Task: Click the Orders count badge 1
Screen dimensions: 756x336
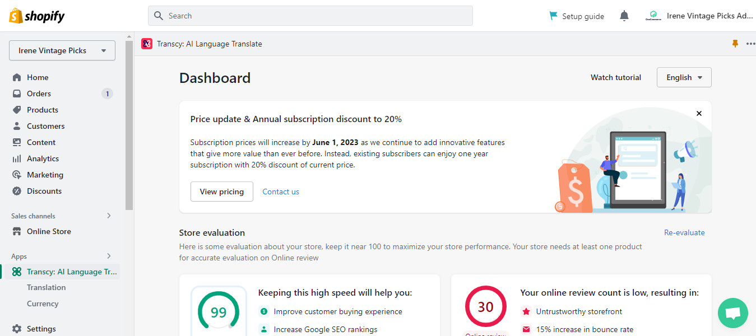Action: pos(108,94)
